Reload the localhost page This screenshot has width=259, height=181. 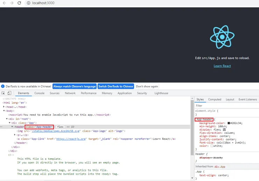19,3
